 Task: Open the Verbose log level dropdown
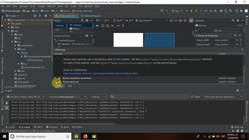coord(99,97)
